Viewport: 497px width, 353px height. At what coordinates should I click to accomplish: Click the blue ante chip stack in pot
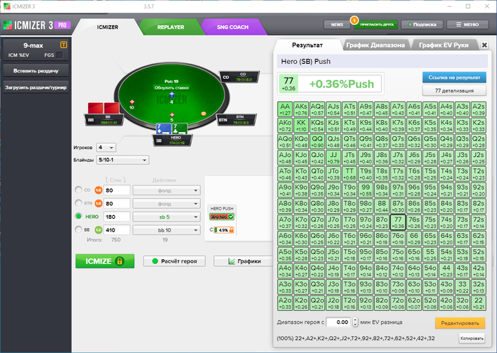(x=172, y=95)
